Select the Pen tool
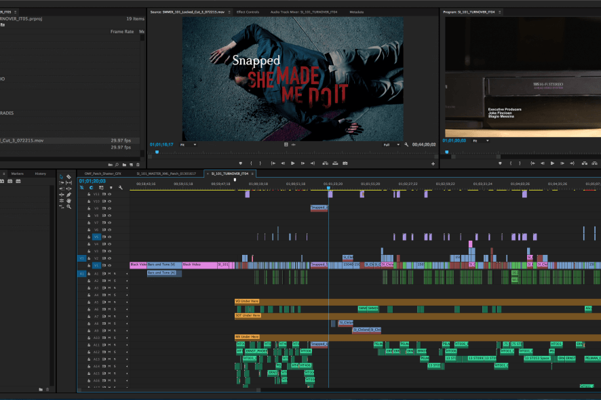 pos(69,195)
